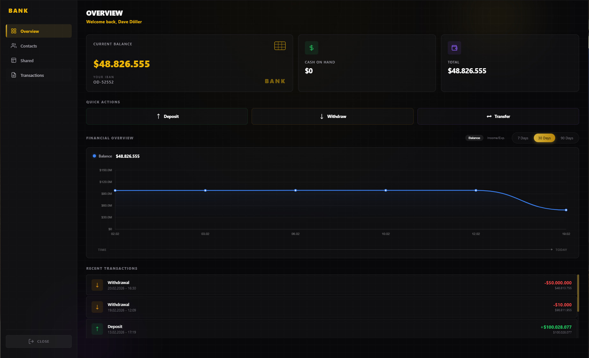Toggle chart to Income/Exp. view
Viewport: 589px width, 358px height.
pyautogui.click(x=496, y=138)
